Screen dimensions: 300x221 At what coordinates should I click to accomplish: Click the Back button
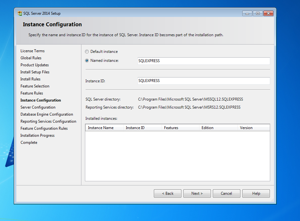(167, 193)
